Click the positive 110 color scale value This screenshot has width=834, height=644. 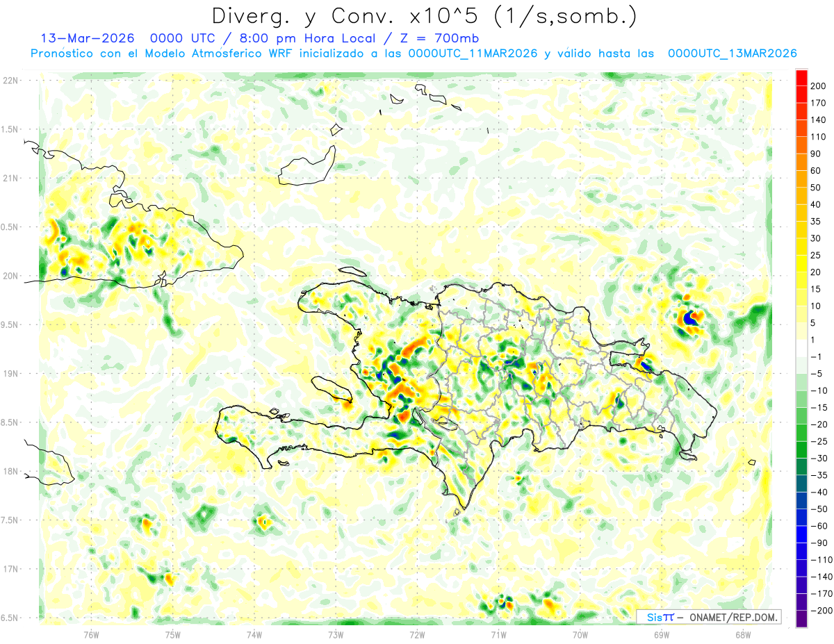[x=819, y=137]
